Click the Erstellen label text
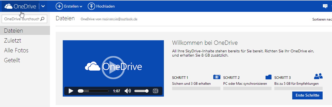 72,6
